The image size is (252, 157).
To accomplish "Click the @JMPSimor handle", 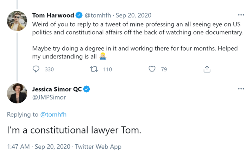I will click(x=49, y=97).
